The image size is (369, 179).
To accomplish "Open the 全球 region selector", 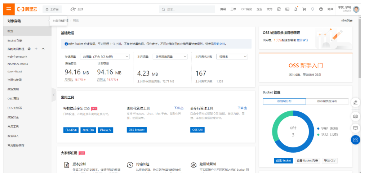I will [x=77, y=9].
